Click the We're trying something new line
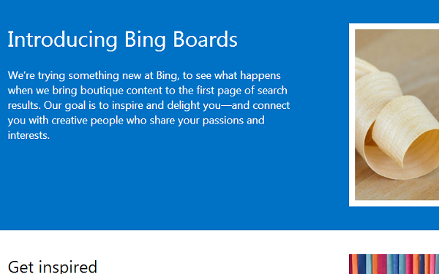Image resolution: width=439 pixels, height=274 pixels. [144, 75]
